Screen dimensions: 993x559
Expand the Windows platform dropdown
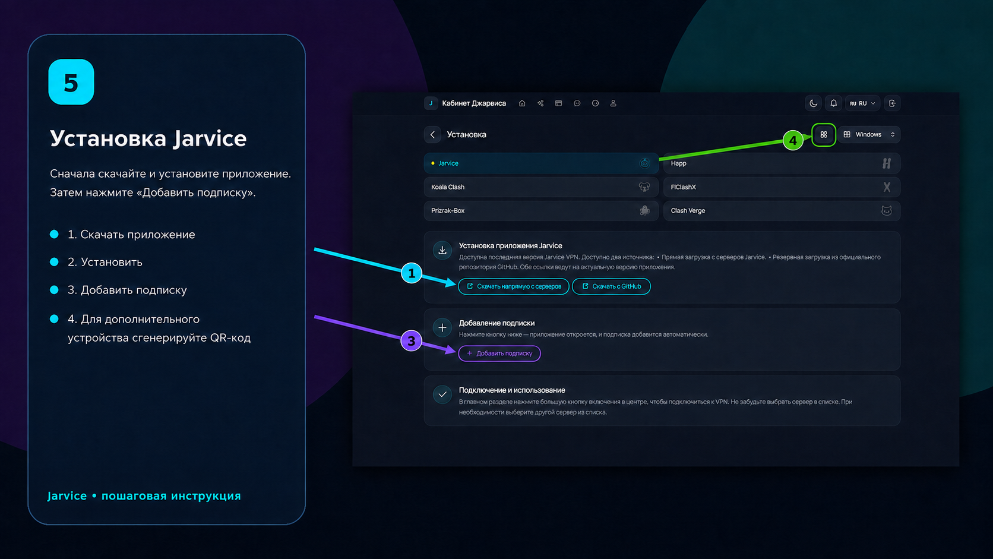pyautogui.click(x=869, y=135)
